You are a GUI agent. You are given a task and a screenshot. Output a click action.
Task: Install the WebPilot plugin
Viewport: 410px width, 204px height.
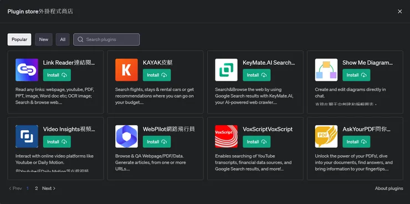pyautogui.click(x=157, y=142)
